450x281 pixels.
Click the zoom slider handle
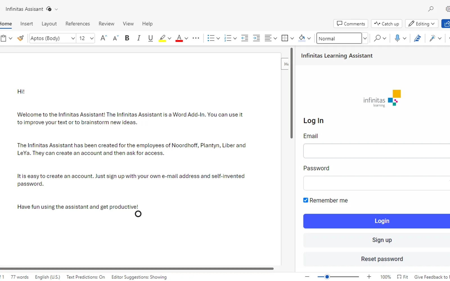(x=327, y=277)
